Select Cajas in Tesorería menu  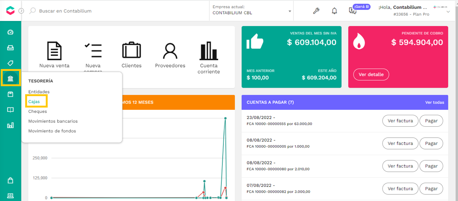[34, 101]
